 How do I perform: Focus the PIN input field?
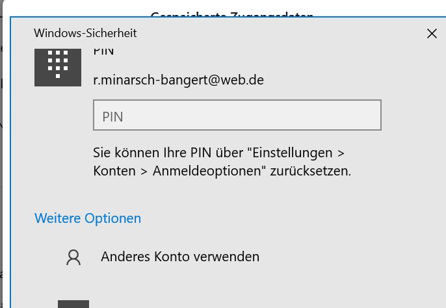click(x=237, y=116)
